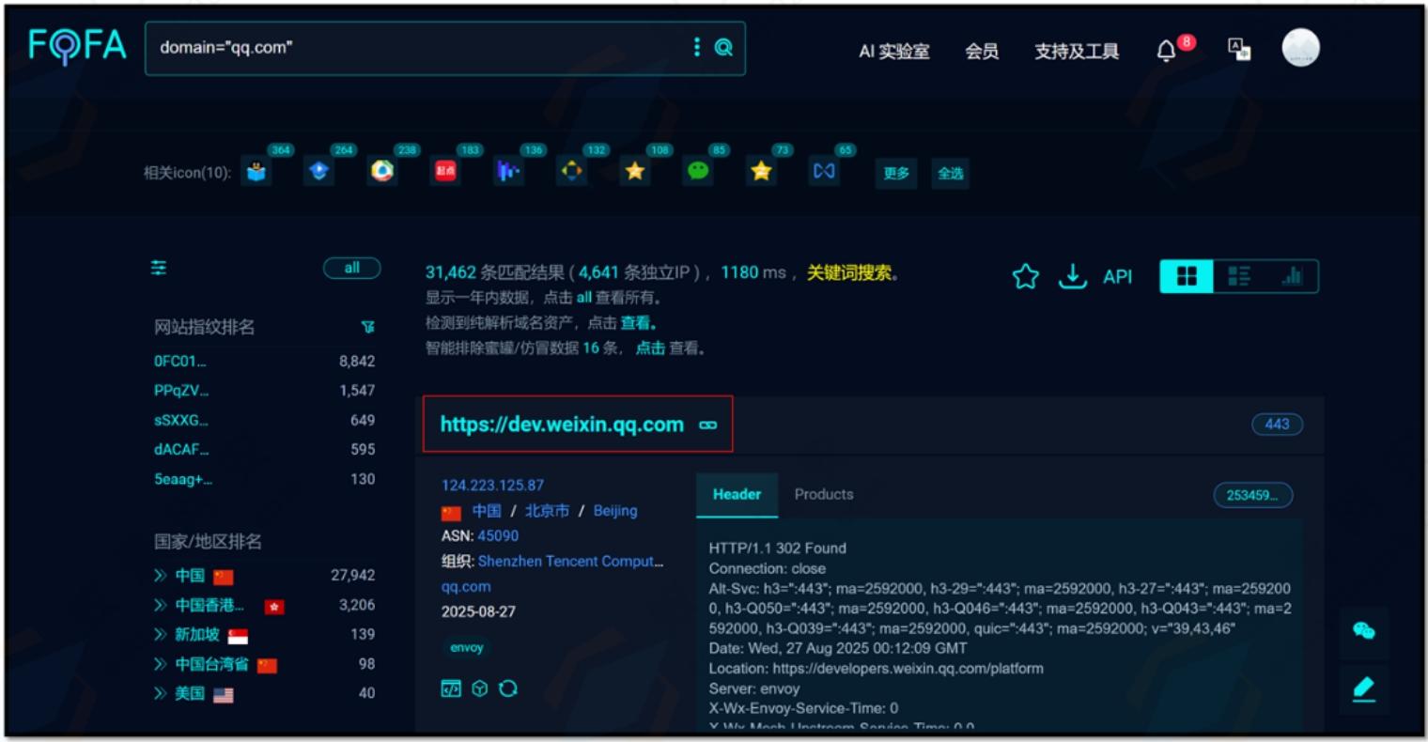Click the Shenzhen Tencent Comput... organization link
The width and height of the screenshot is (1428, 742).
tap(570, 561)
